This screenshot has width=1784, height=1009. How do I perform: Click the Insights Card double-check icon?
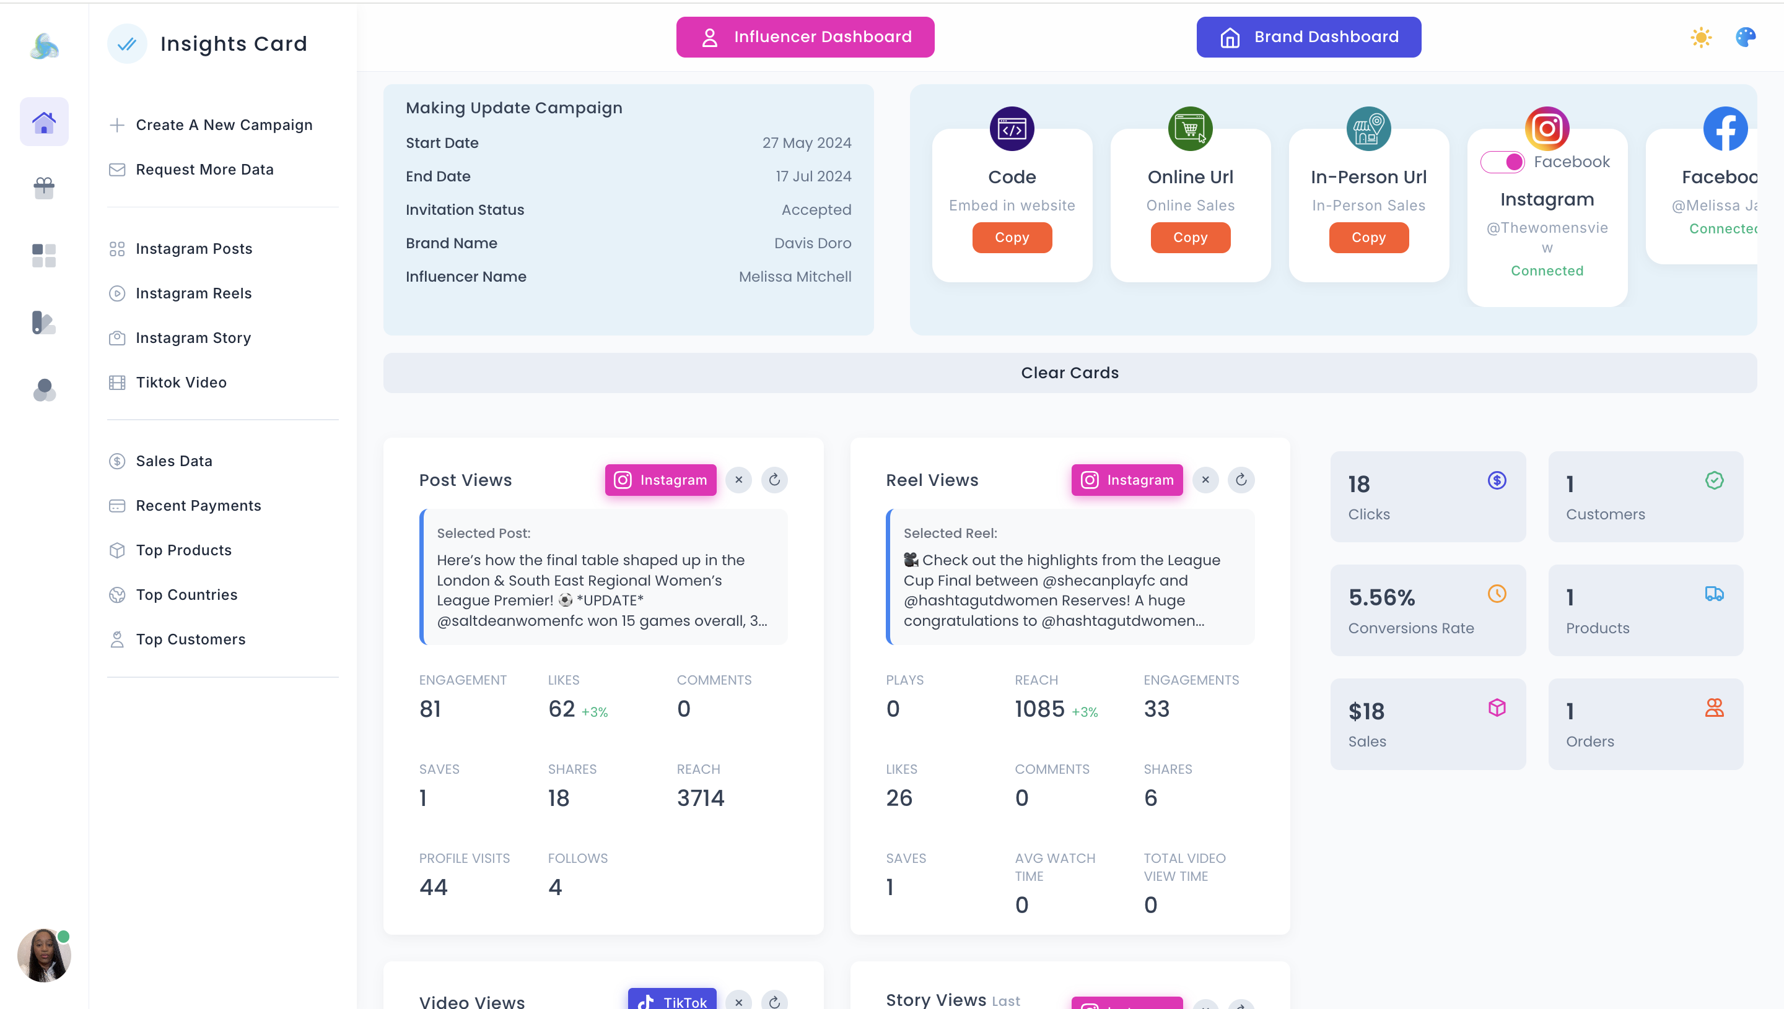tap(127, 44)
